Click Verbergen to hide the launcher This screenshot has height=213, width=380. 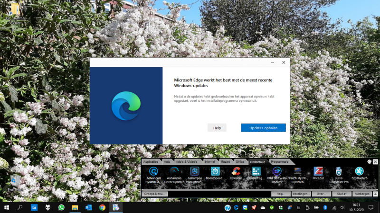pyautogui.click(x=362, y=194)
